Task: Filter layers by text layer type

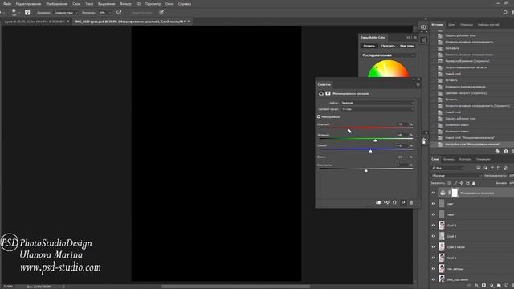Action: (x=492, y=168)
